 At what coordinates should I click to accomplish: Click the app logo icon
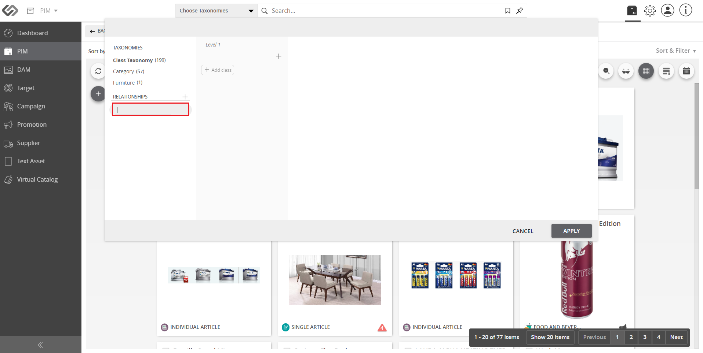(10, 11)
